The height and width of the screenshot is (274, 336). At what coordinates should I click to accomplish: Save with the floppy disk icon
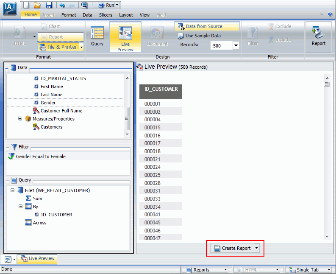point(49,5)
